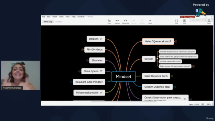Click the Topic 1 / 105 counter
Image resolution: width=215 pixels, height=121 pixels.
pos(193,105)
